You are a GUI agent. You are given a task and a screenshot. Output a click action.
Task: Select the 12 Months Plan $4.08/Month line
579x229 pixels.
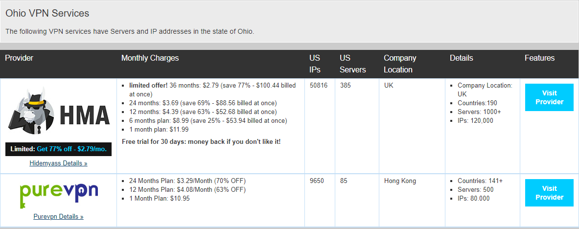pyautogui.click(x=187, y=190)
